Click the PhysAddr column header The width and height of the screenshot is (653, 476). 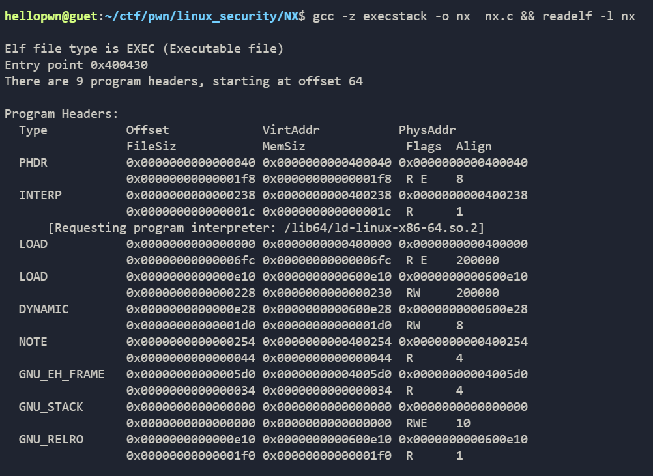(428, 130)
